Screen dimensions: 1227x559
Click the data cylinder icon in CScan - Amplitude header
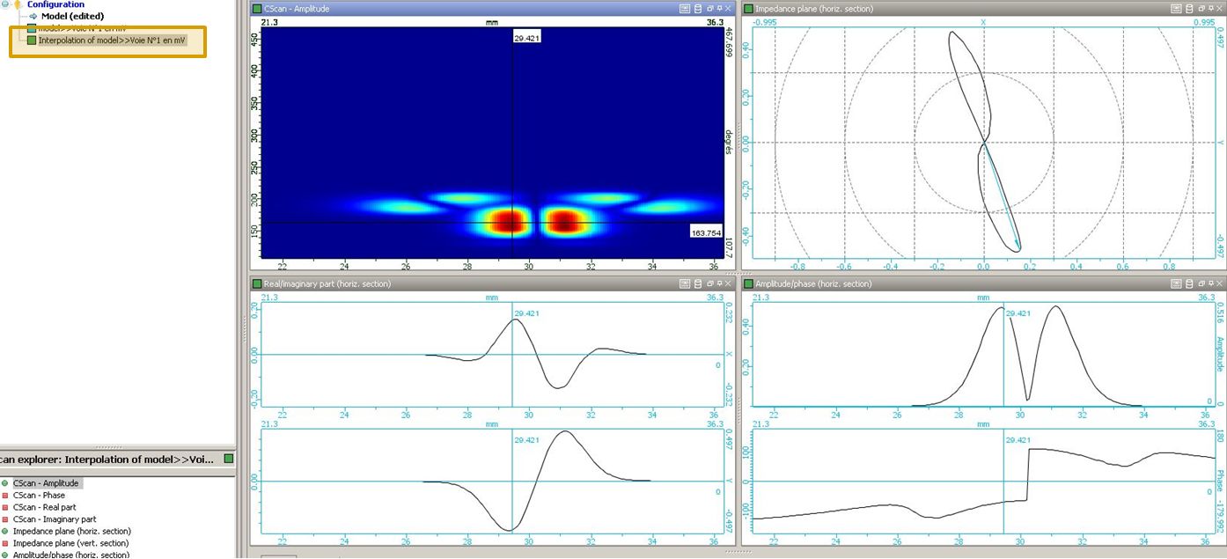pyautogui.click(x=698, y=9)
